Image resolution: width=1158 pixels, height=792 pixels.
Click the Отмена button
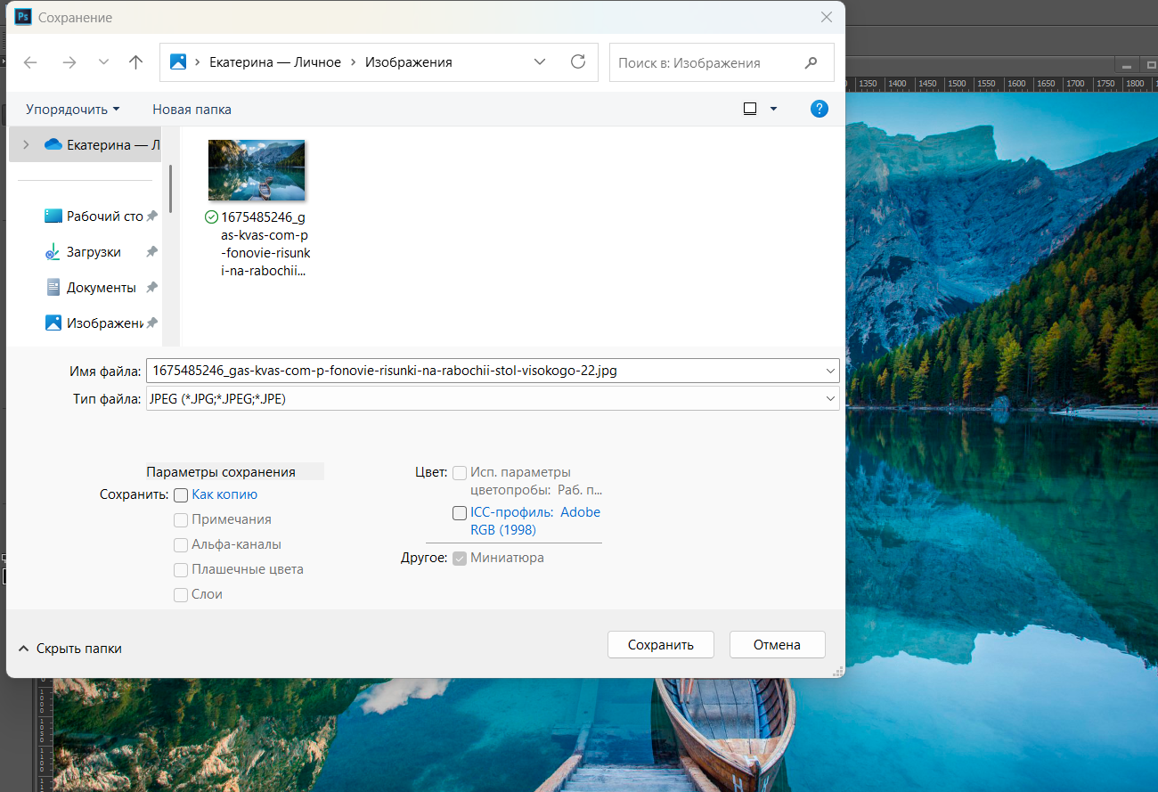[777, 645]
